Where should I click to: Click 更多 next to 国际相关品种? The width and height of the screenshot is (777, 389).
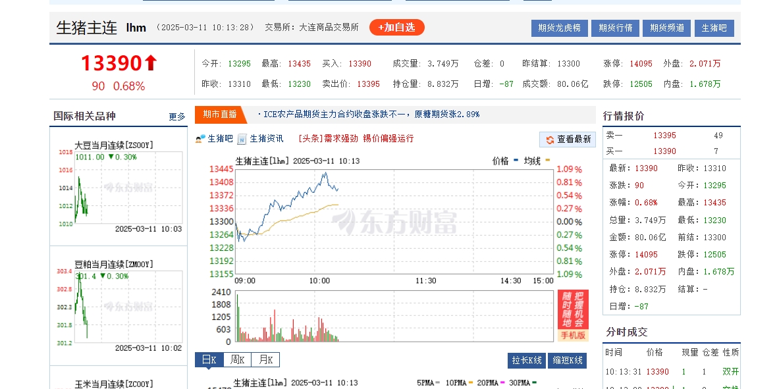pyautogui.click(x=177, y=117)
